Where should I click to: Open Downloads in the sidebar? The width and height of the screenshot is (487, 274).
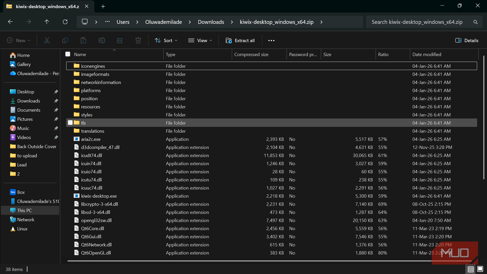[x=29, y=101]
